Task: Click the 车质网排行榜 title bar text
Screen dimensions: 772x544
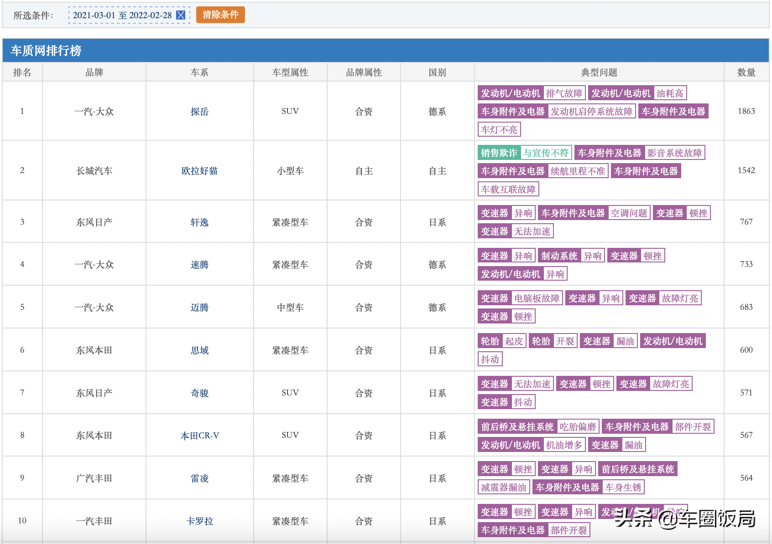Action: tap(46, 51)
